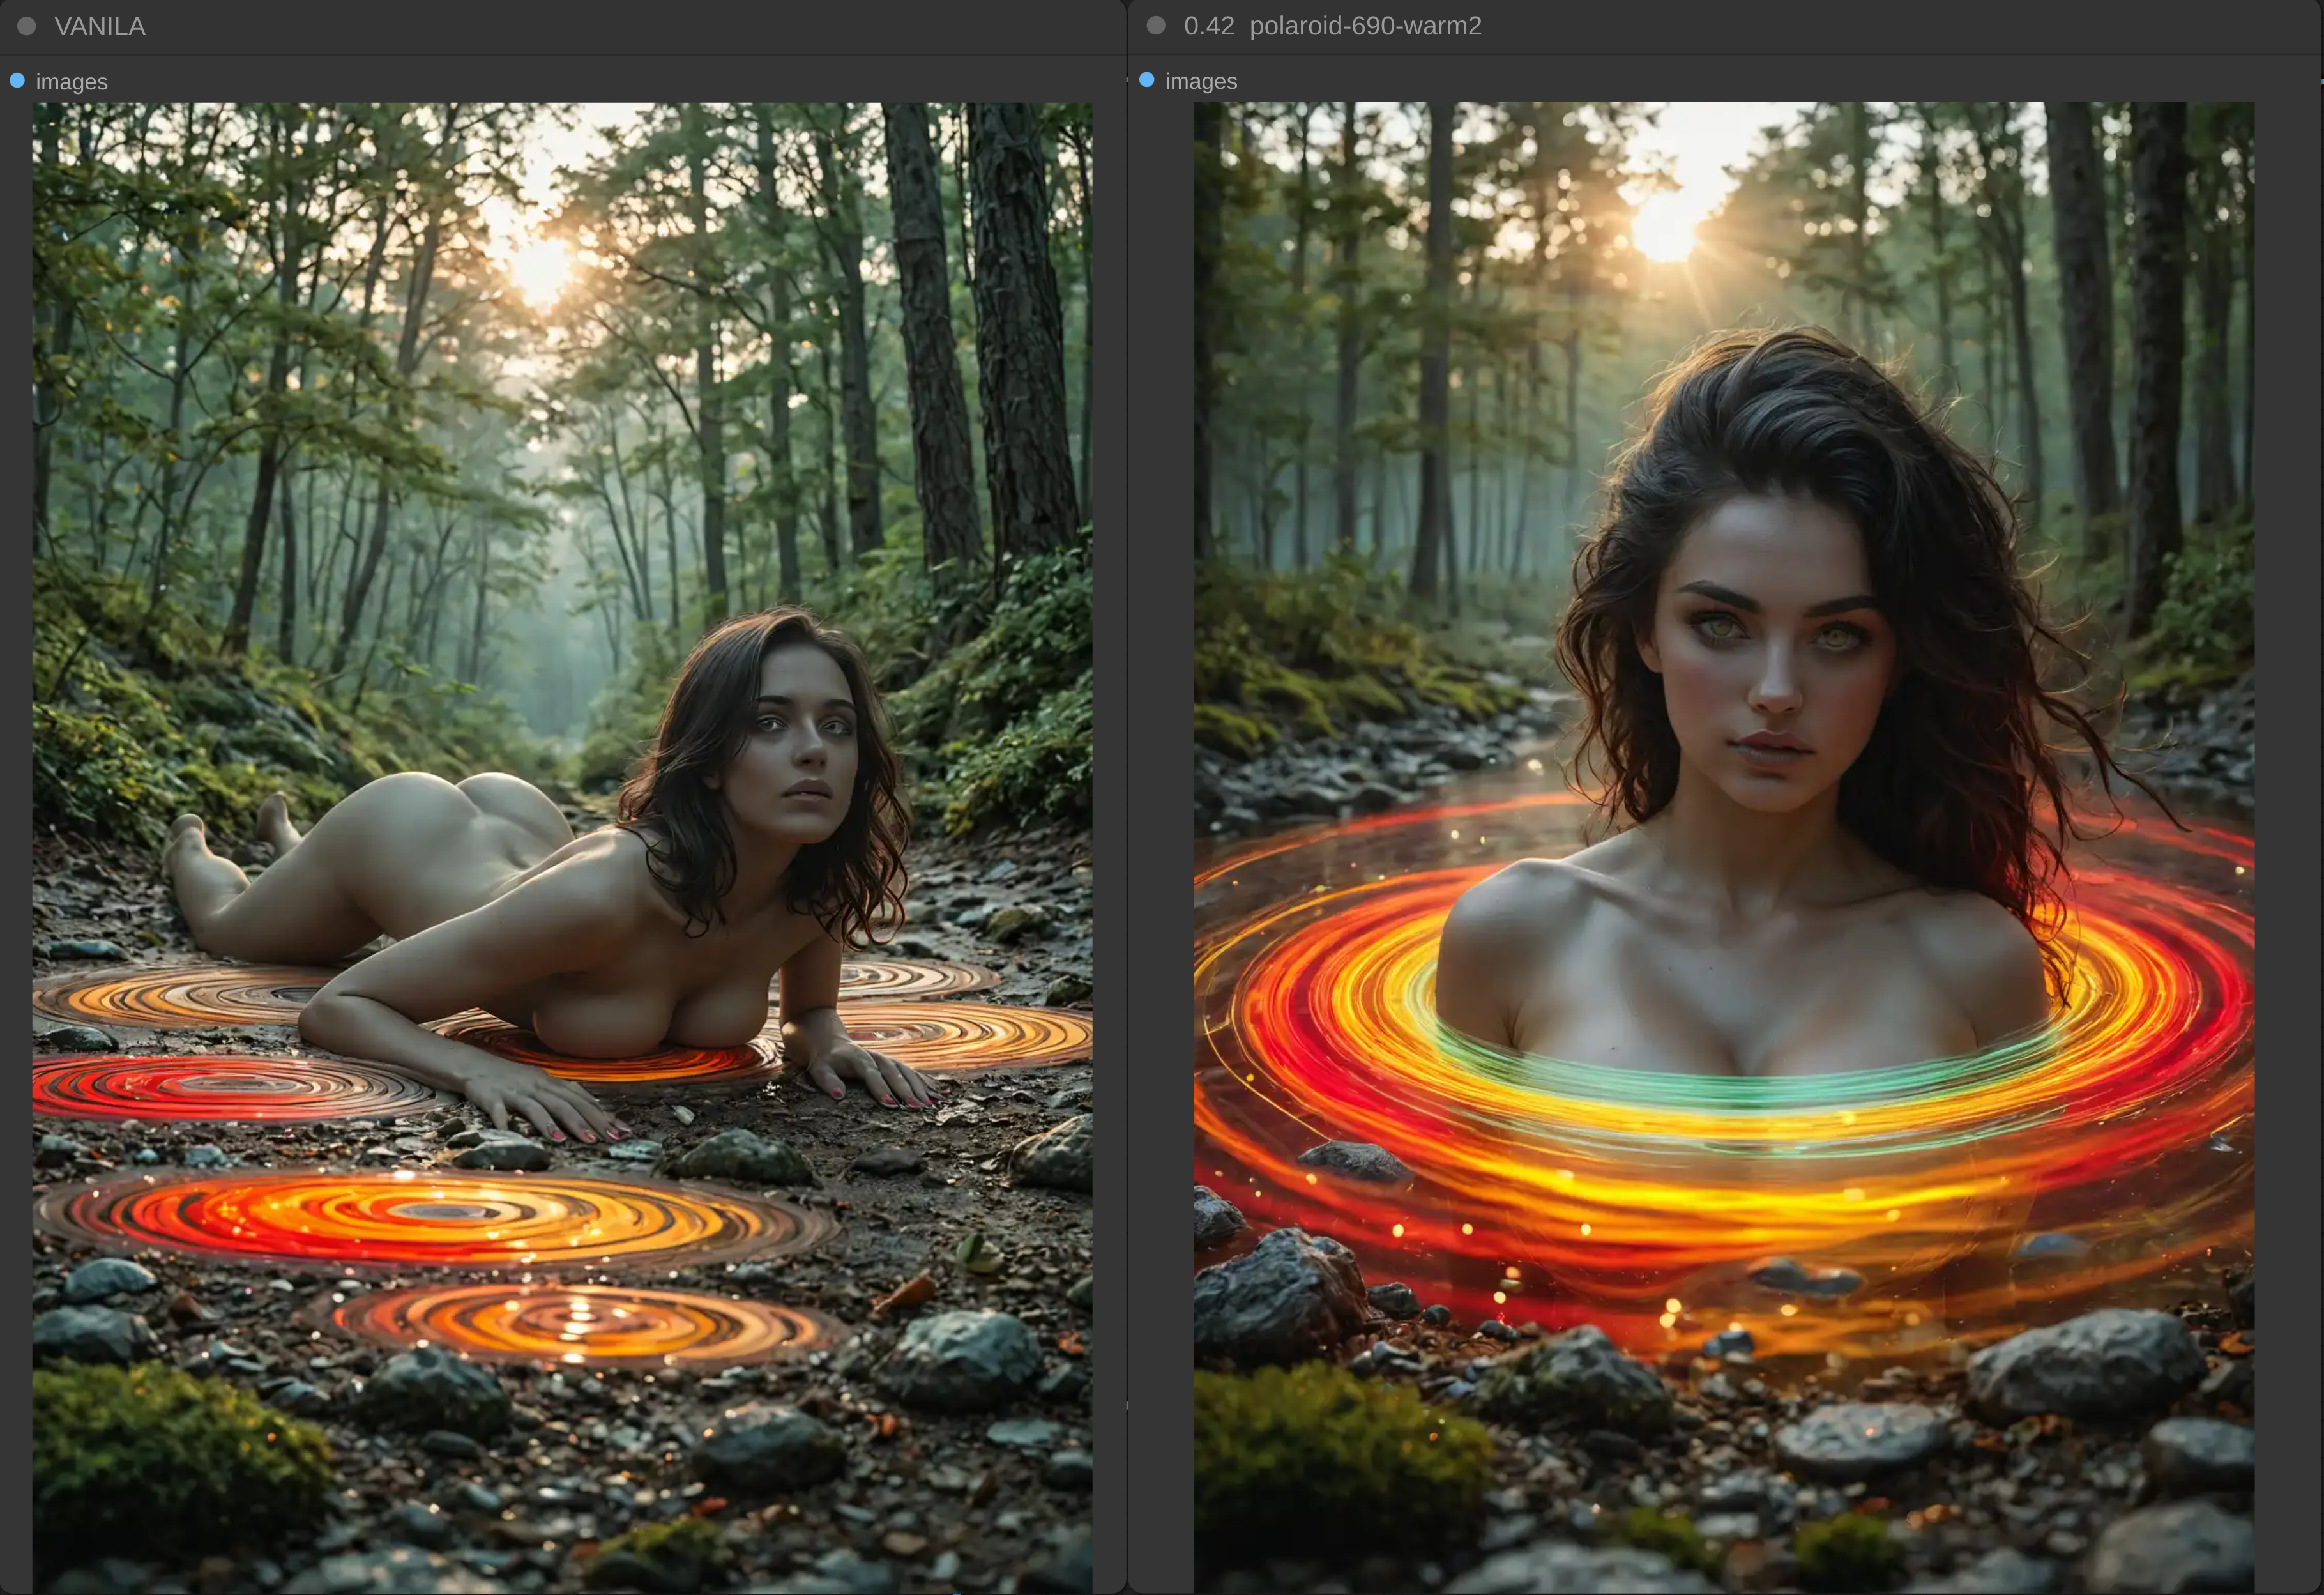
Task: Select the VANILA node title text
Action: pos(99,27)
